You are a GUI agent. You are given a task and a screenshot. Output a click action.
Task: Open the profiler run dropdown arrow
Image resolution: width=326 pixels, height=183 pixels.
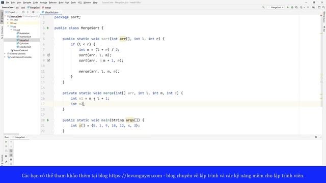[304, 7]
